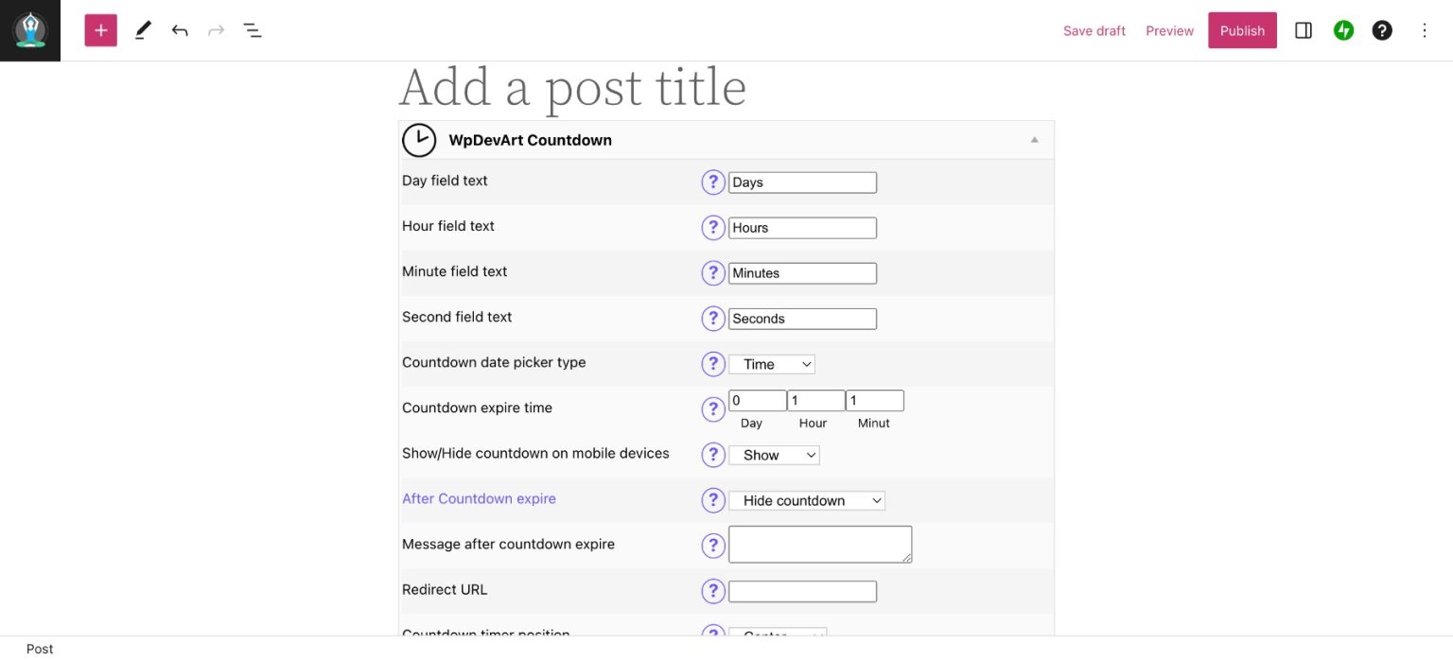Open the Countdown date picker type dropdown
Viewport: 1453px width, 660px height.
point(771,364)
